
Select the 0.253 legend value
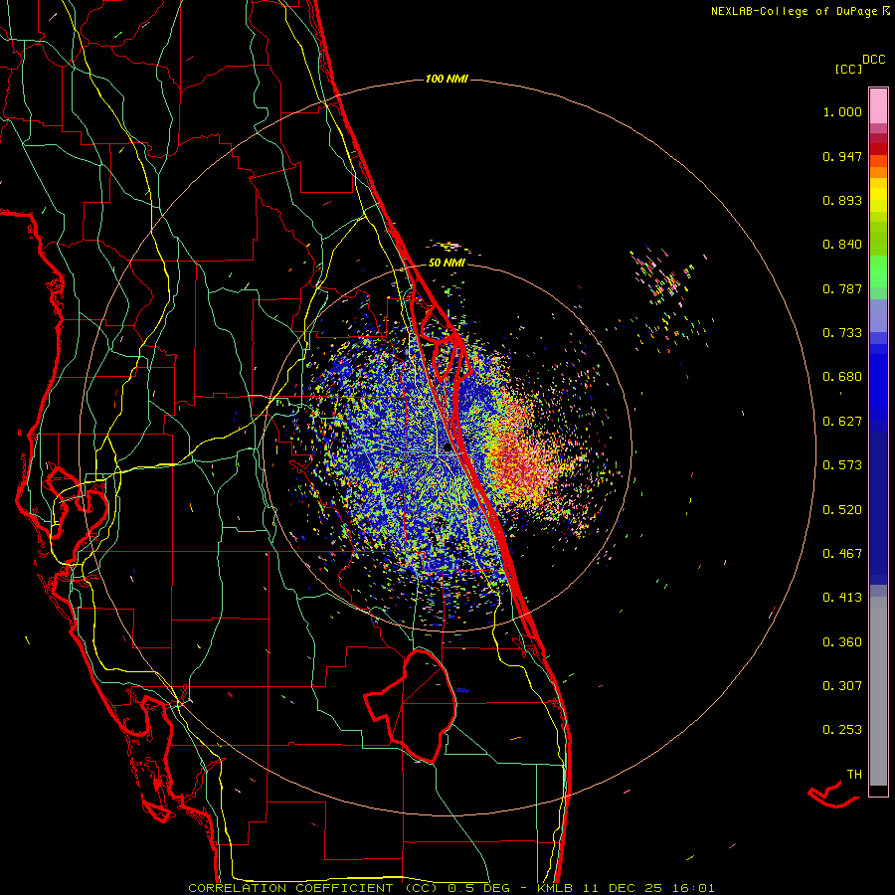click(x=842, y=730)
